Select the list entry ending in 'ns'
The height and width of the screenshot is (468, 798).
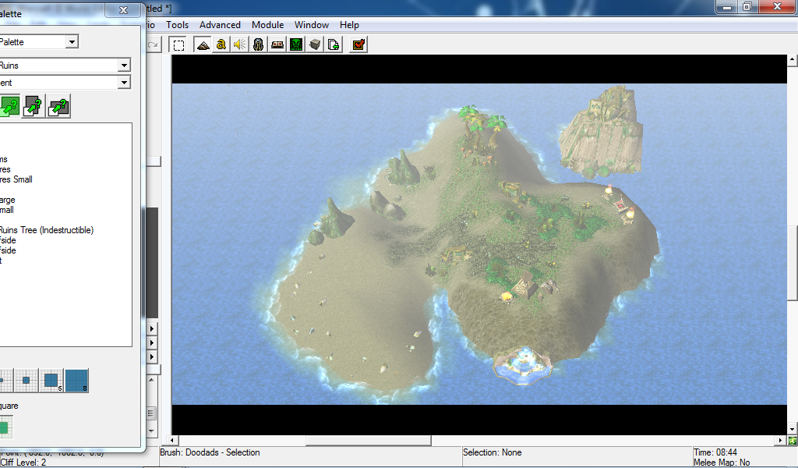[4, 159]
